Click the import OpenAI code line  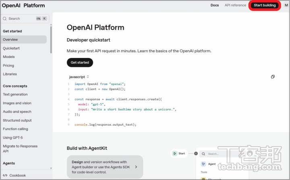coord(100,84)
